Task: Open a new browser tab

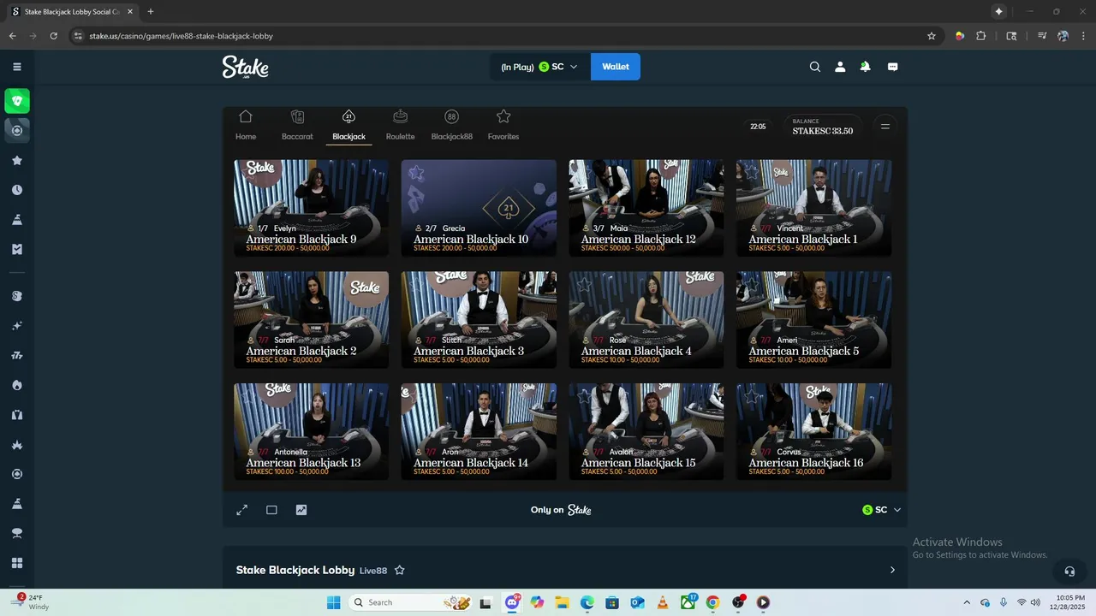Action: point(151,12)
